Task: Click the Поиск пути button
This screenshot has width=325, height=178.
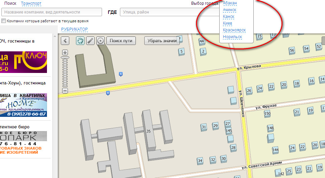Action: coord(121,41)
